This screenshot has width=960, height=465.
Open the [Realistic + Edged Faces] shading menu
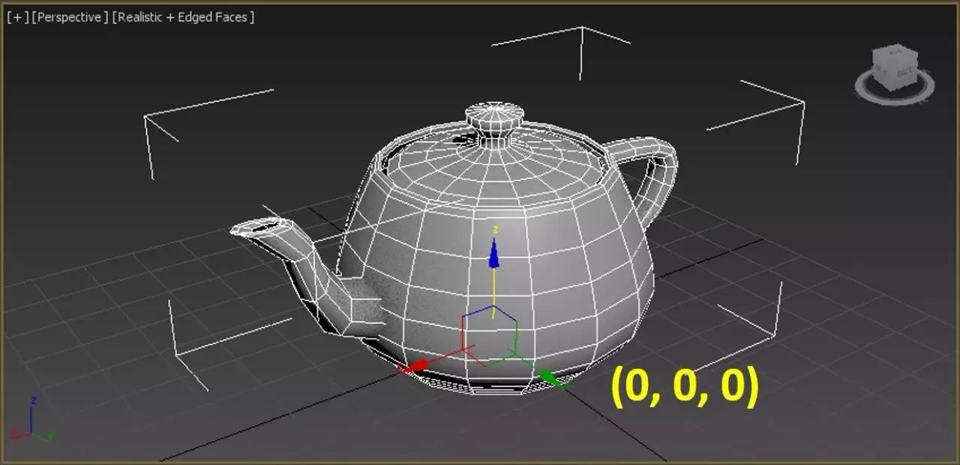[x=184, y=17]
